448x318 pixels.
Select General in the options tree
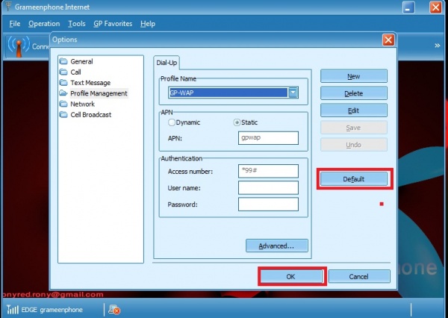[81, 61]
